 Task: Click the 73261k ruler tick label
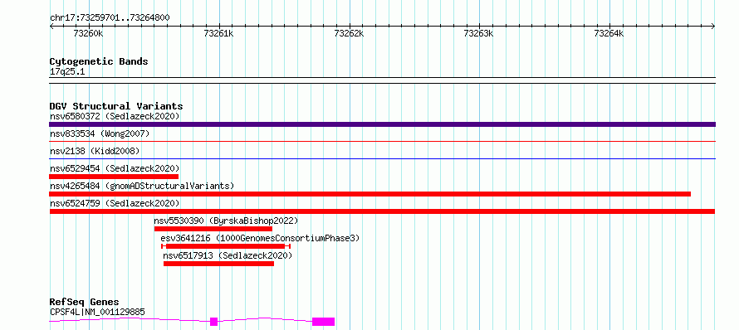[218, 33]
